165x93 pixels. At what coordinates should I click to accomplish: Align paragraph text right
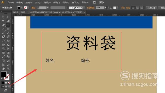point(141,8)
